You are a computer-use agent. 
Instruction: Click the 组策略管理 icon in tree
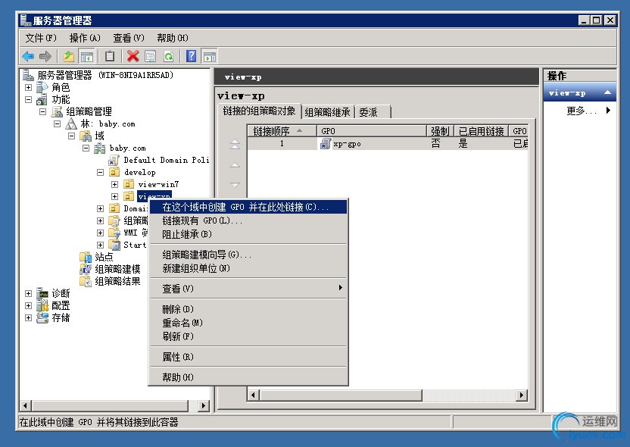(x=57, y=111)
